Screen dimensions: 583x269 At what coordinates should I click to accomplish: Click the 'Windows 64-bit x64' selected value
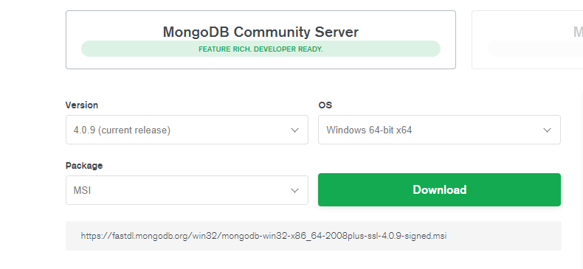[369, 130]
